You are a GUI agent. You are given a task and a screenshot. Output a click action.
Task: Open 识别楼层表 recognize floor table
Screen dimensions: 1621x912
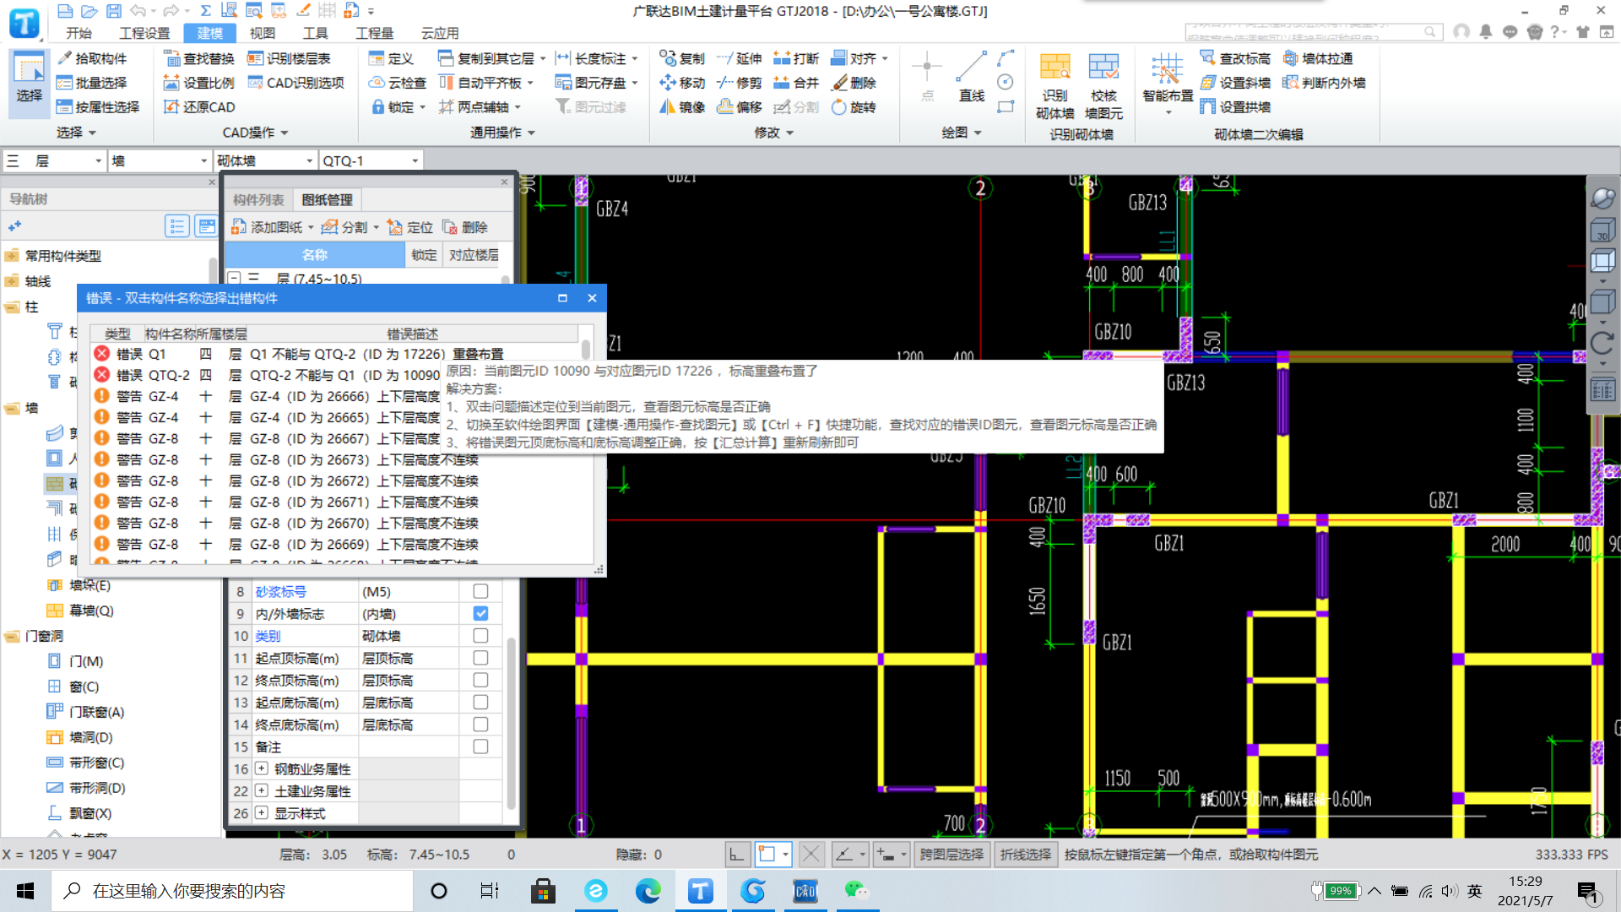(x=289, y=58)
